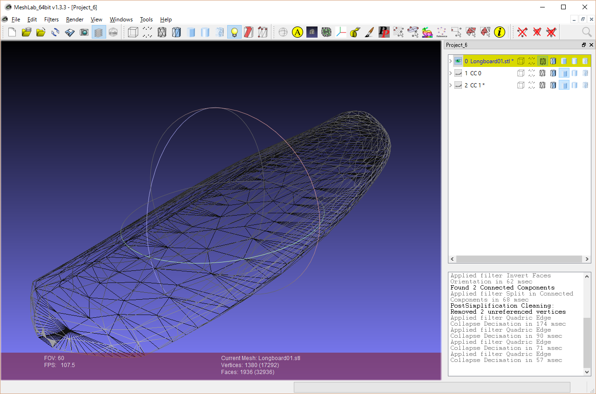This screenshot has width=596, height=394.
Task: Toggle the Light on/off bulb icon
Action: pyautogui.click(x=234, y=32)
